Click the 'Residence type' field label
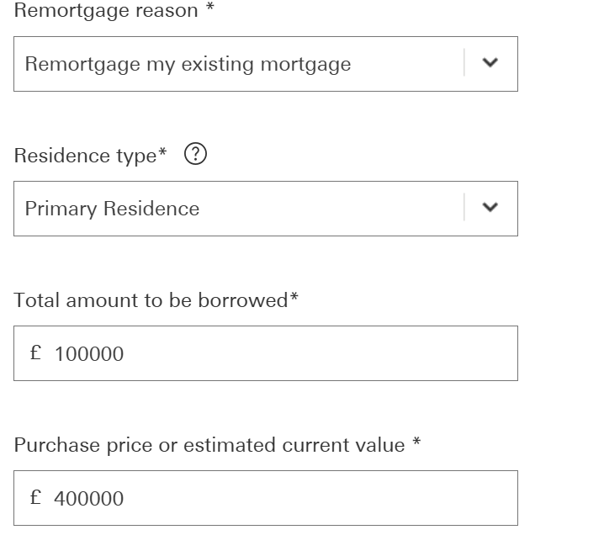The height and width of the screenshot is (551, 604). coord(85,156)
